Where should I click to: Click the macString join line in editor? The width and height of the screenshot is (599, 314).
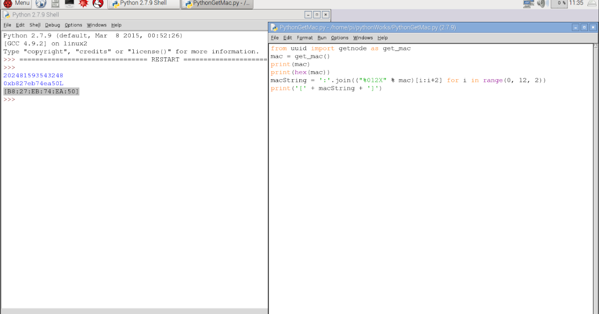[x=408, y=80]
